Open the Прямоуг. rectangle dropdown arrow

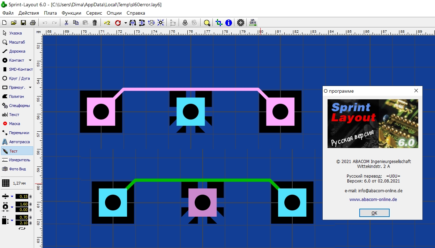30,87
